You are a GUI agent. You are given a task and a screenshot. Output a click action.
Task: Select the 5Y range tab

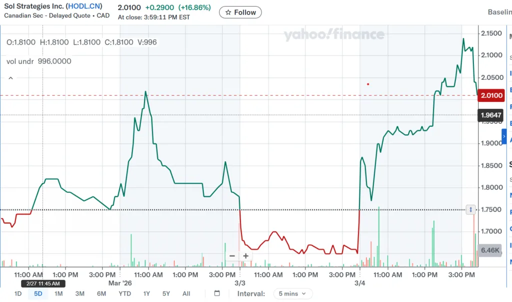coord(166,294)
